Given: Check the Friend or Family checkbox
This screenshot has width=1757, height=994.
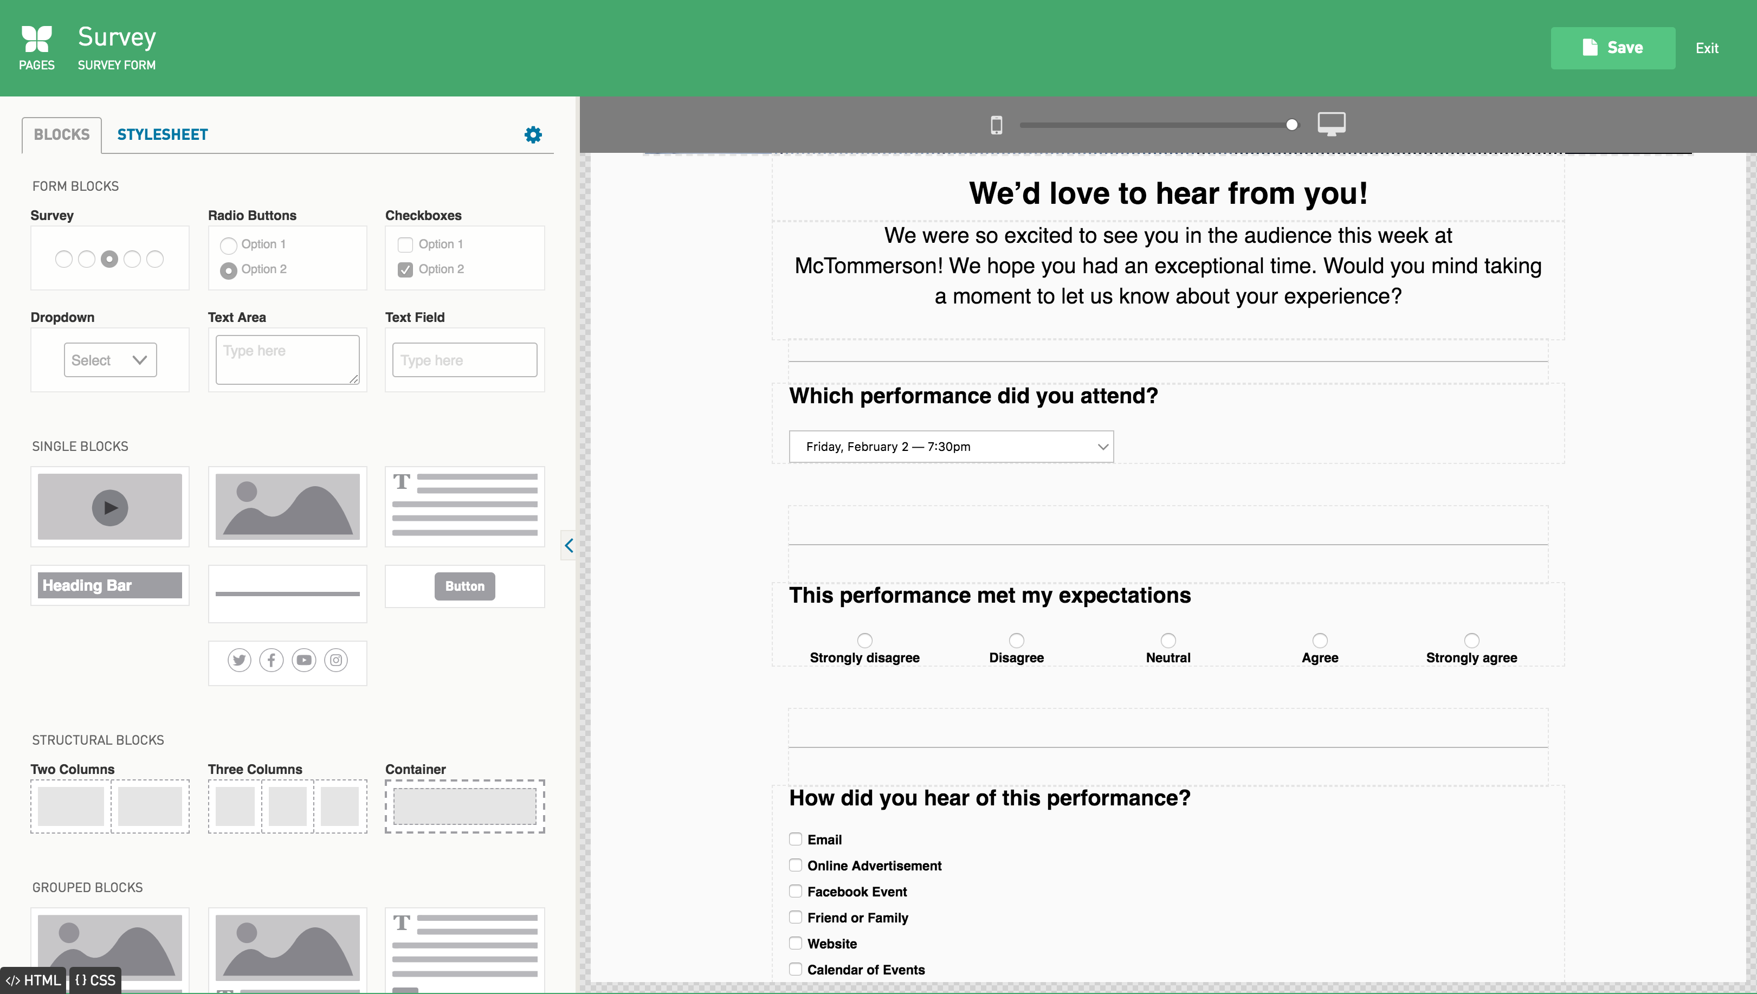Looking at the screenshot, I should click(x=795, y=917).
